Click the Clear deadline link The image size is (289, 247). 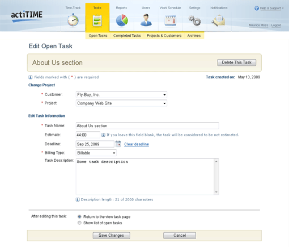click(x=137, y=144)
